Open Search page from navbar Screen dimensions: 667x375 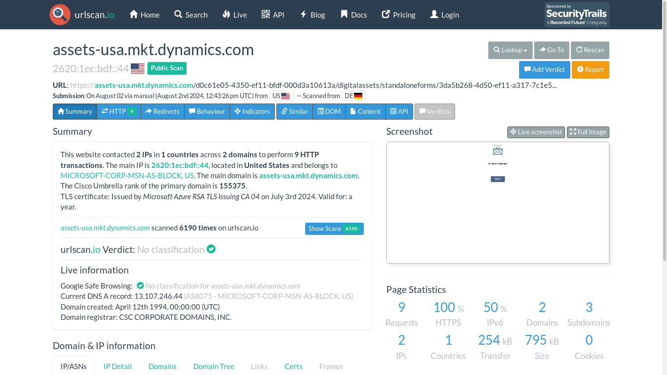point(191,15)
